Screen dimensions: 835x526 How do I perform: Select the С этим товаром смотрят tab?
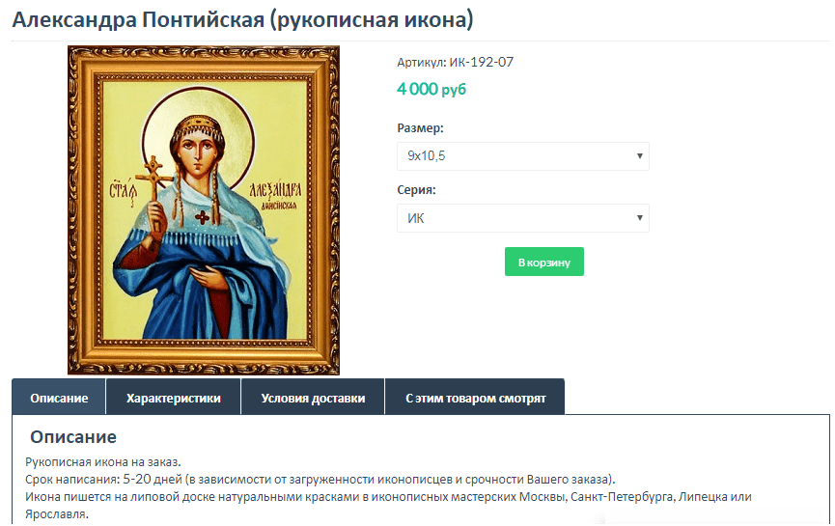pos(475,398)
